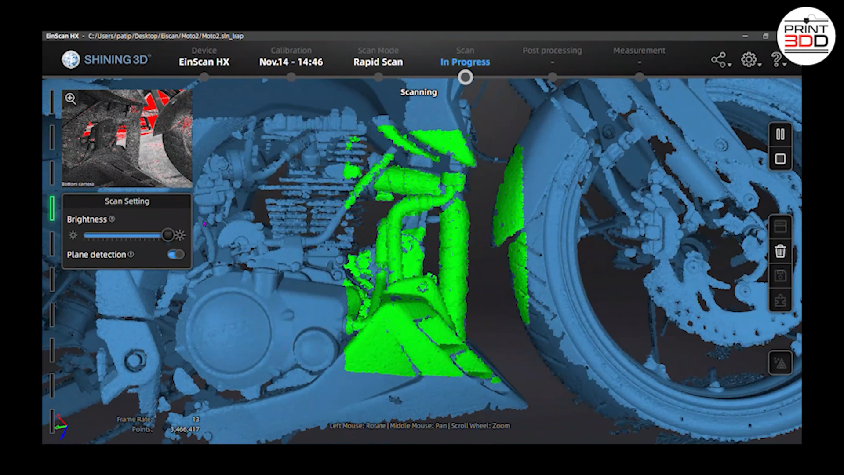
Task: Open the help question mark menu
Action: (779, 60)
